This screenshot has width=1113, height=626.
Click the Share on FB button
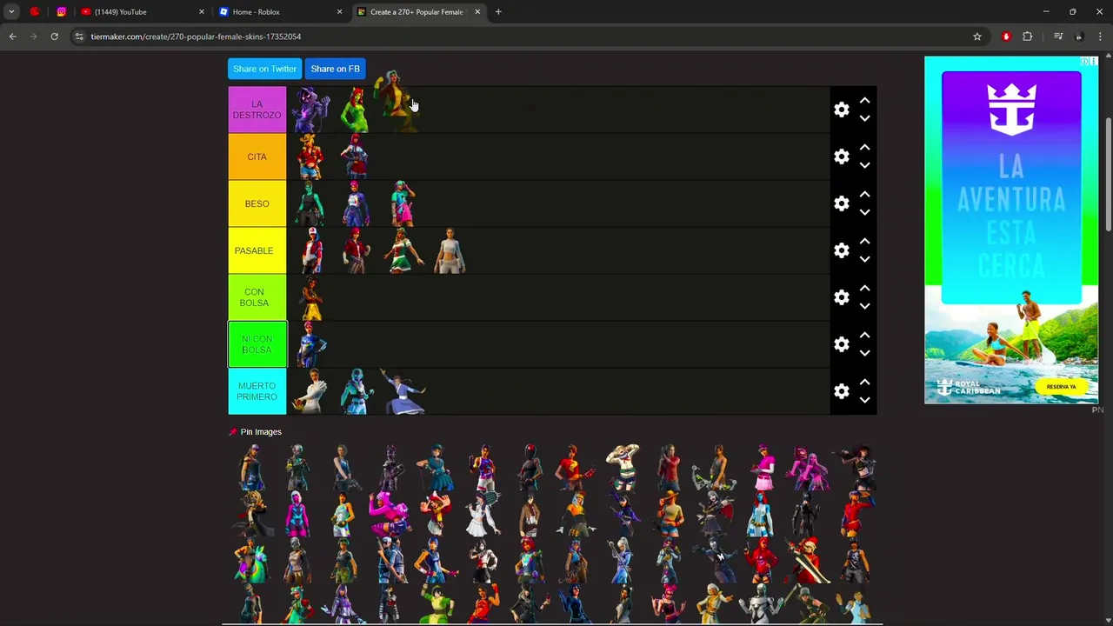tap(335, 69)
